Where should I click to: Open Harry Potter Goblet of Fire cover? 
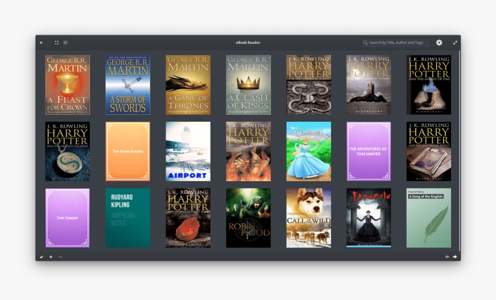pos(429,85)
